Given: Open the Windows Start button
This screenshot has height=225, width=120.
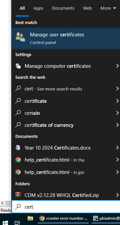Looking at the screenshot, I should (5, 223).
